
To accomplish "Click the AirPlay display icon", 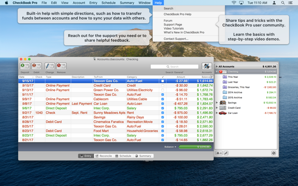I will tap(241, 3).
